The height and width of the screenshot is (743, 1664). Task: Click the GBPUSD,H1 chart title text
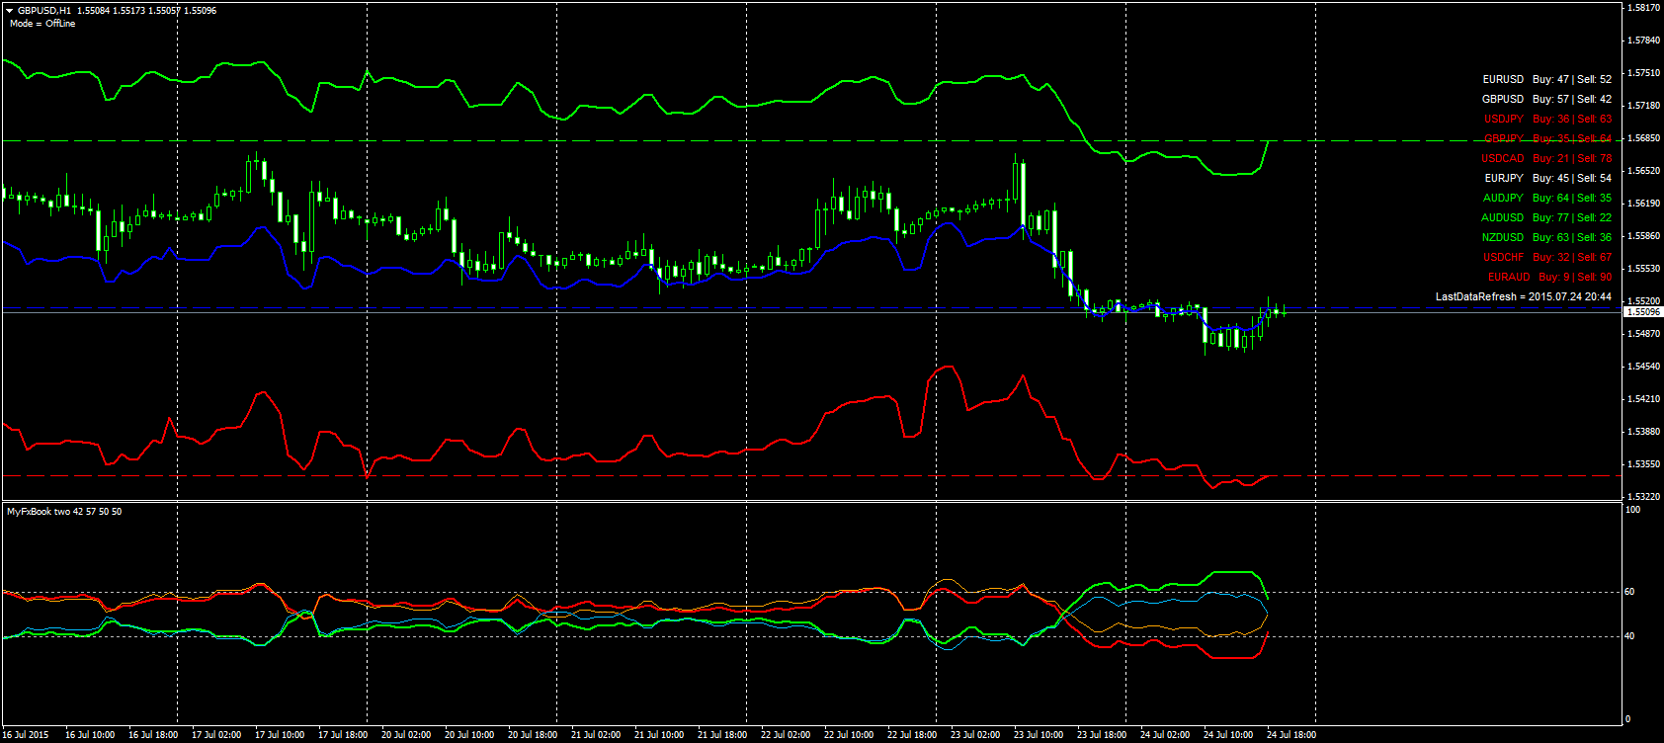(x=44, y=10)
